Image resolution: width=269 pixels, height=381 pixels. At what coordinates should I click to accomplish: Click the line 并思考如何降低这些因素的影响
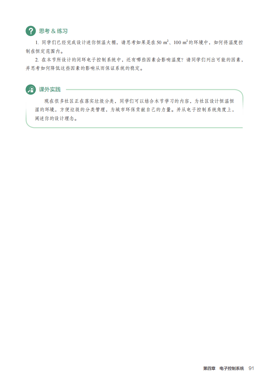[84, 68]
